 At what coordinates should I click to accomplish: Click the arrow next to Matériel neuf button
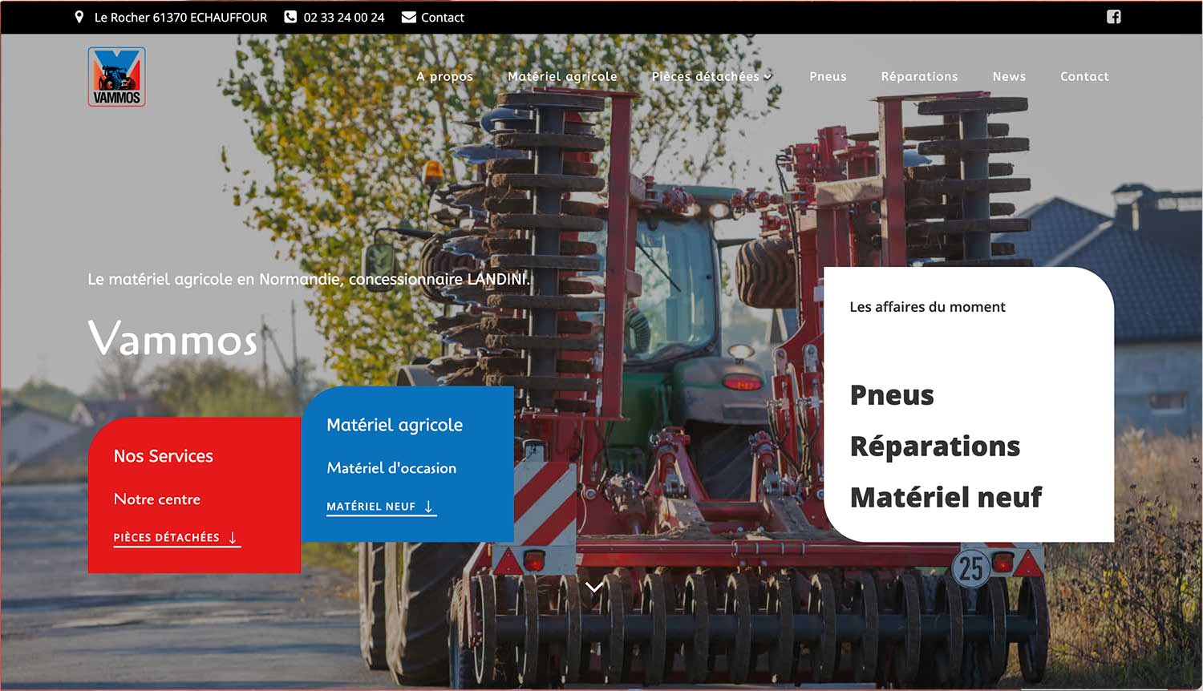428,507
